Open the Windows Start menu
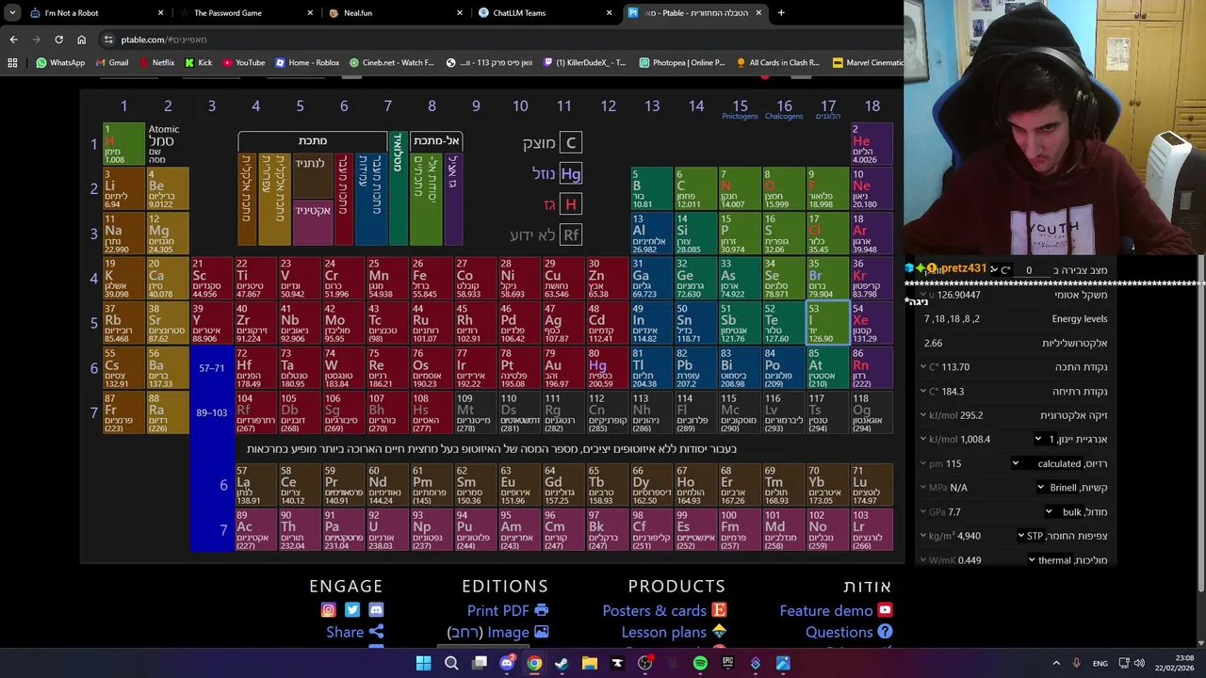 tap(424, 663)
